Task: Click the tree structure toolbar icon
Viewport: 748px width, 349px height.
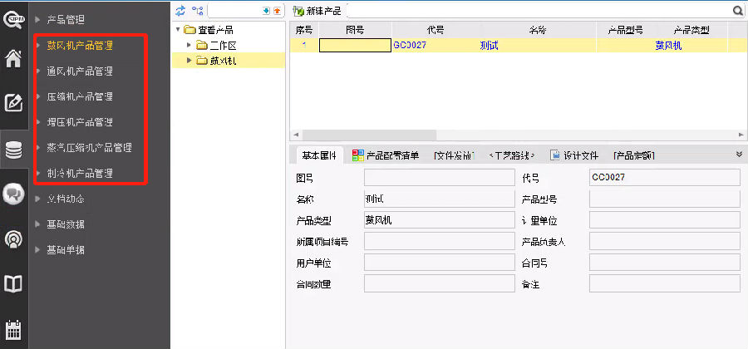Action: (197, 11)
